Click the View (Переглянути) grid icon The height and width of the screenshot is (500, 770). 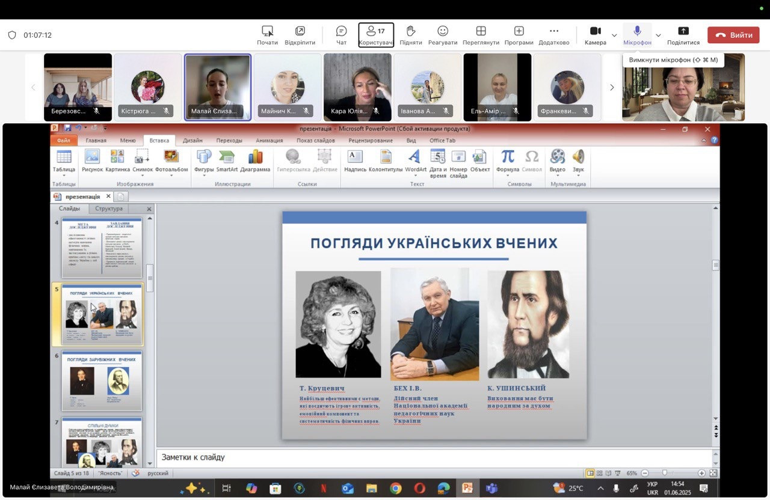point(481,35)
